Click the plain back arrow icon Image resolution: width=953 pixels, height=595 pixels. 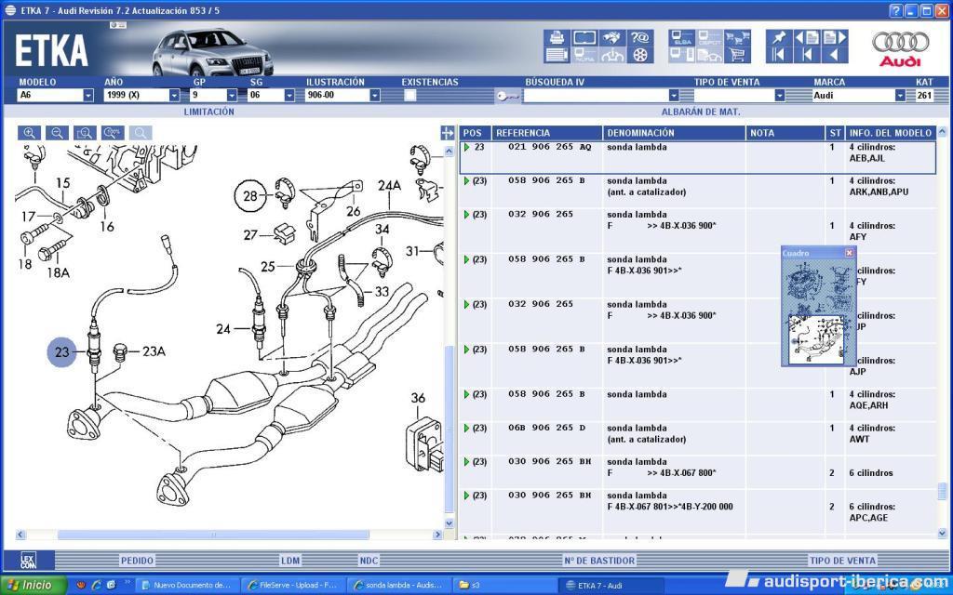click(835, 55)
